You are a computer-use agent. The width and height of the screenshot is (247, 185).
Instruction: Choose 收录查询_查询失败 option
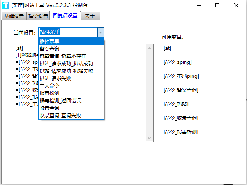60,115
